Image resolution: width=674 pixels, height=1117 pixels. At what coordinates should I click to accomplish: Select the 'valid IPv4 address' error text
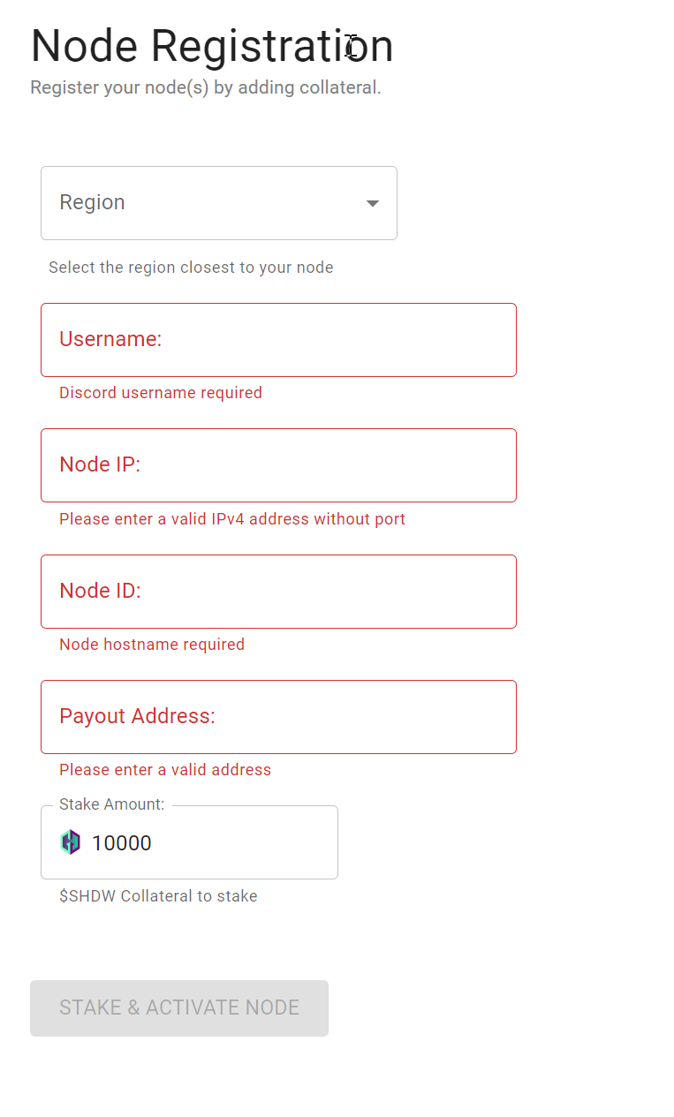point(232,519)
